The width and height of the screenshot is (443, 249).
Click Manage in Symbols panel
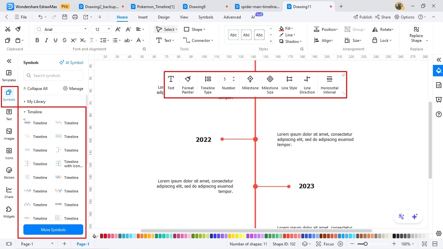pos(73,89)
